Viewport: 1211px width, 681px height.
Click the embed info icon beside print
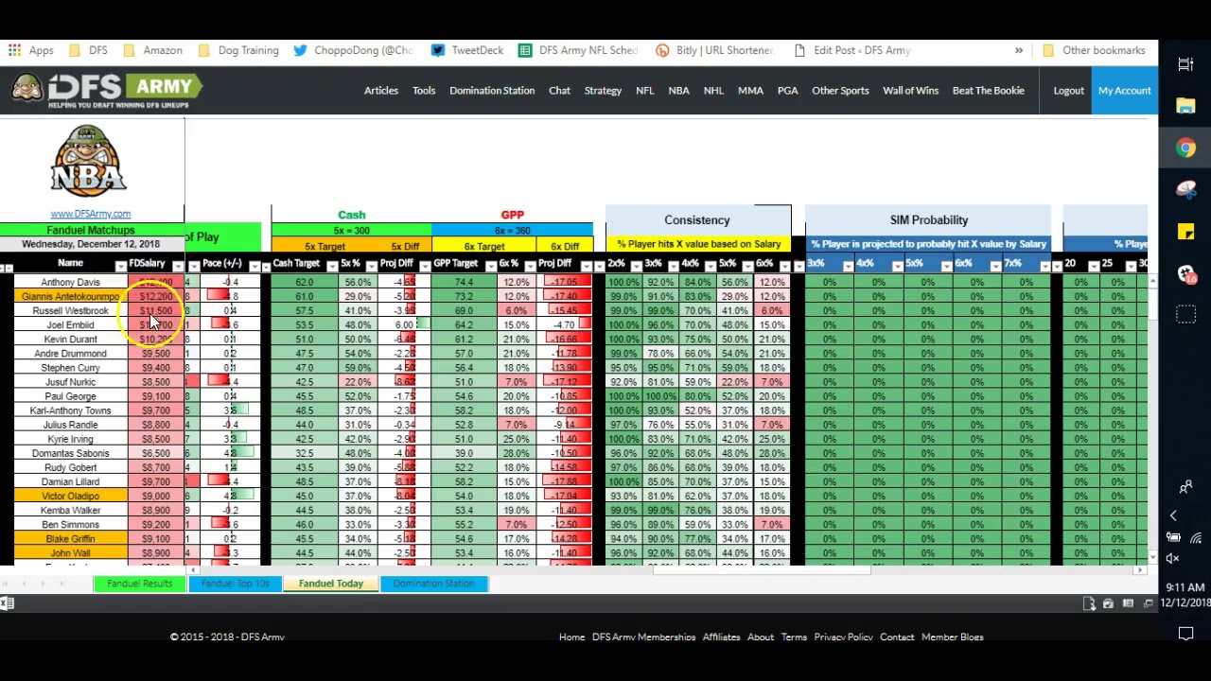click(x=1128, y=603)
